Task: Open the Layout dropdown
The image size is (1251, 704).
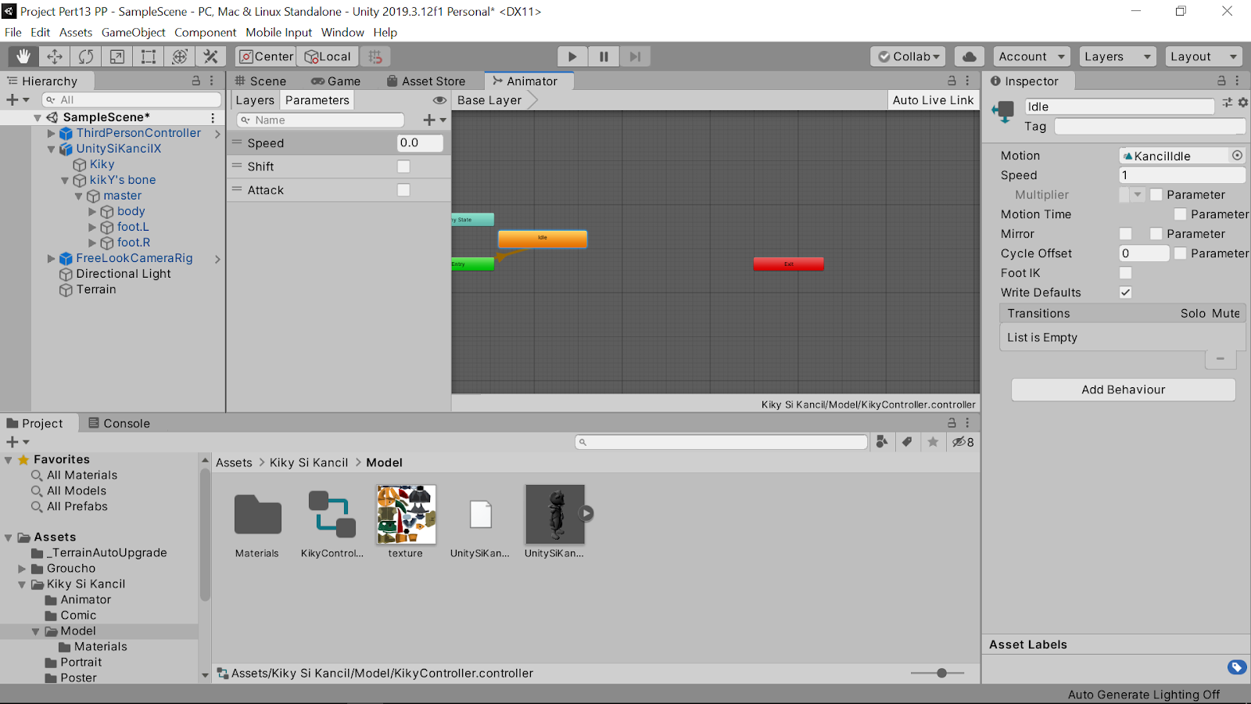Action: pos(1204,56)
